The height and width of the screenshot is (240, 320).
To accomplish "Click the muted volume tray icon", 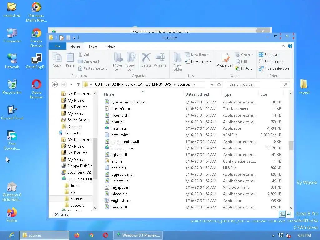I will pyautogui.click(x=288, y=236).
